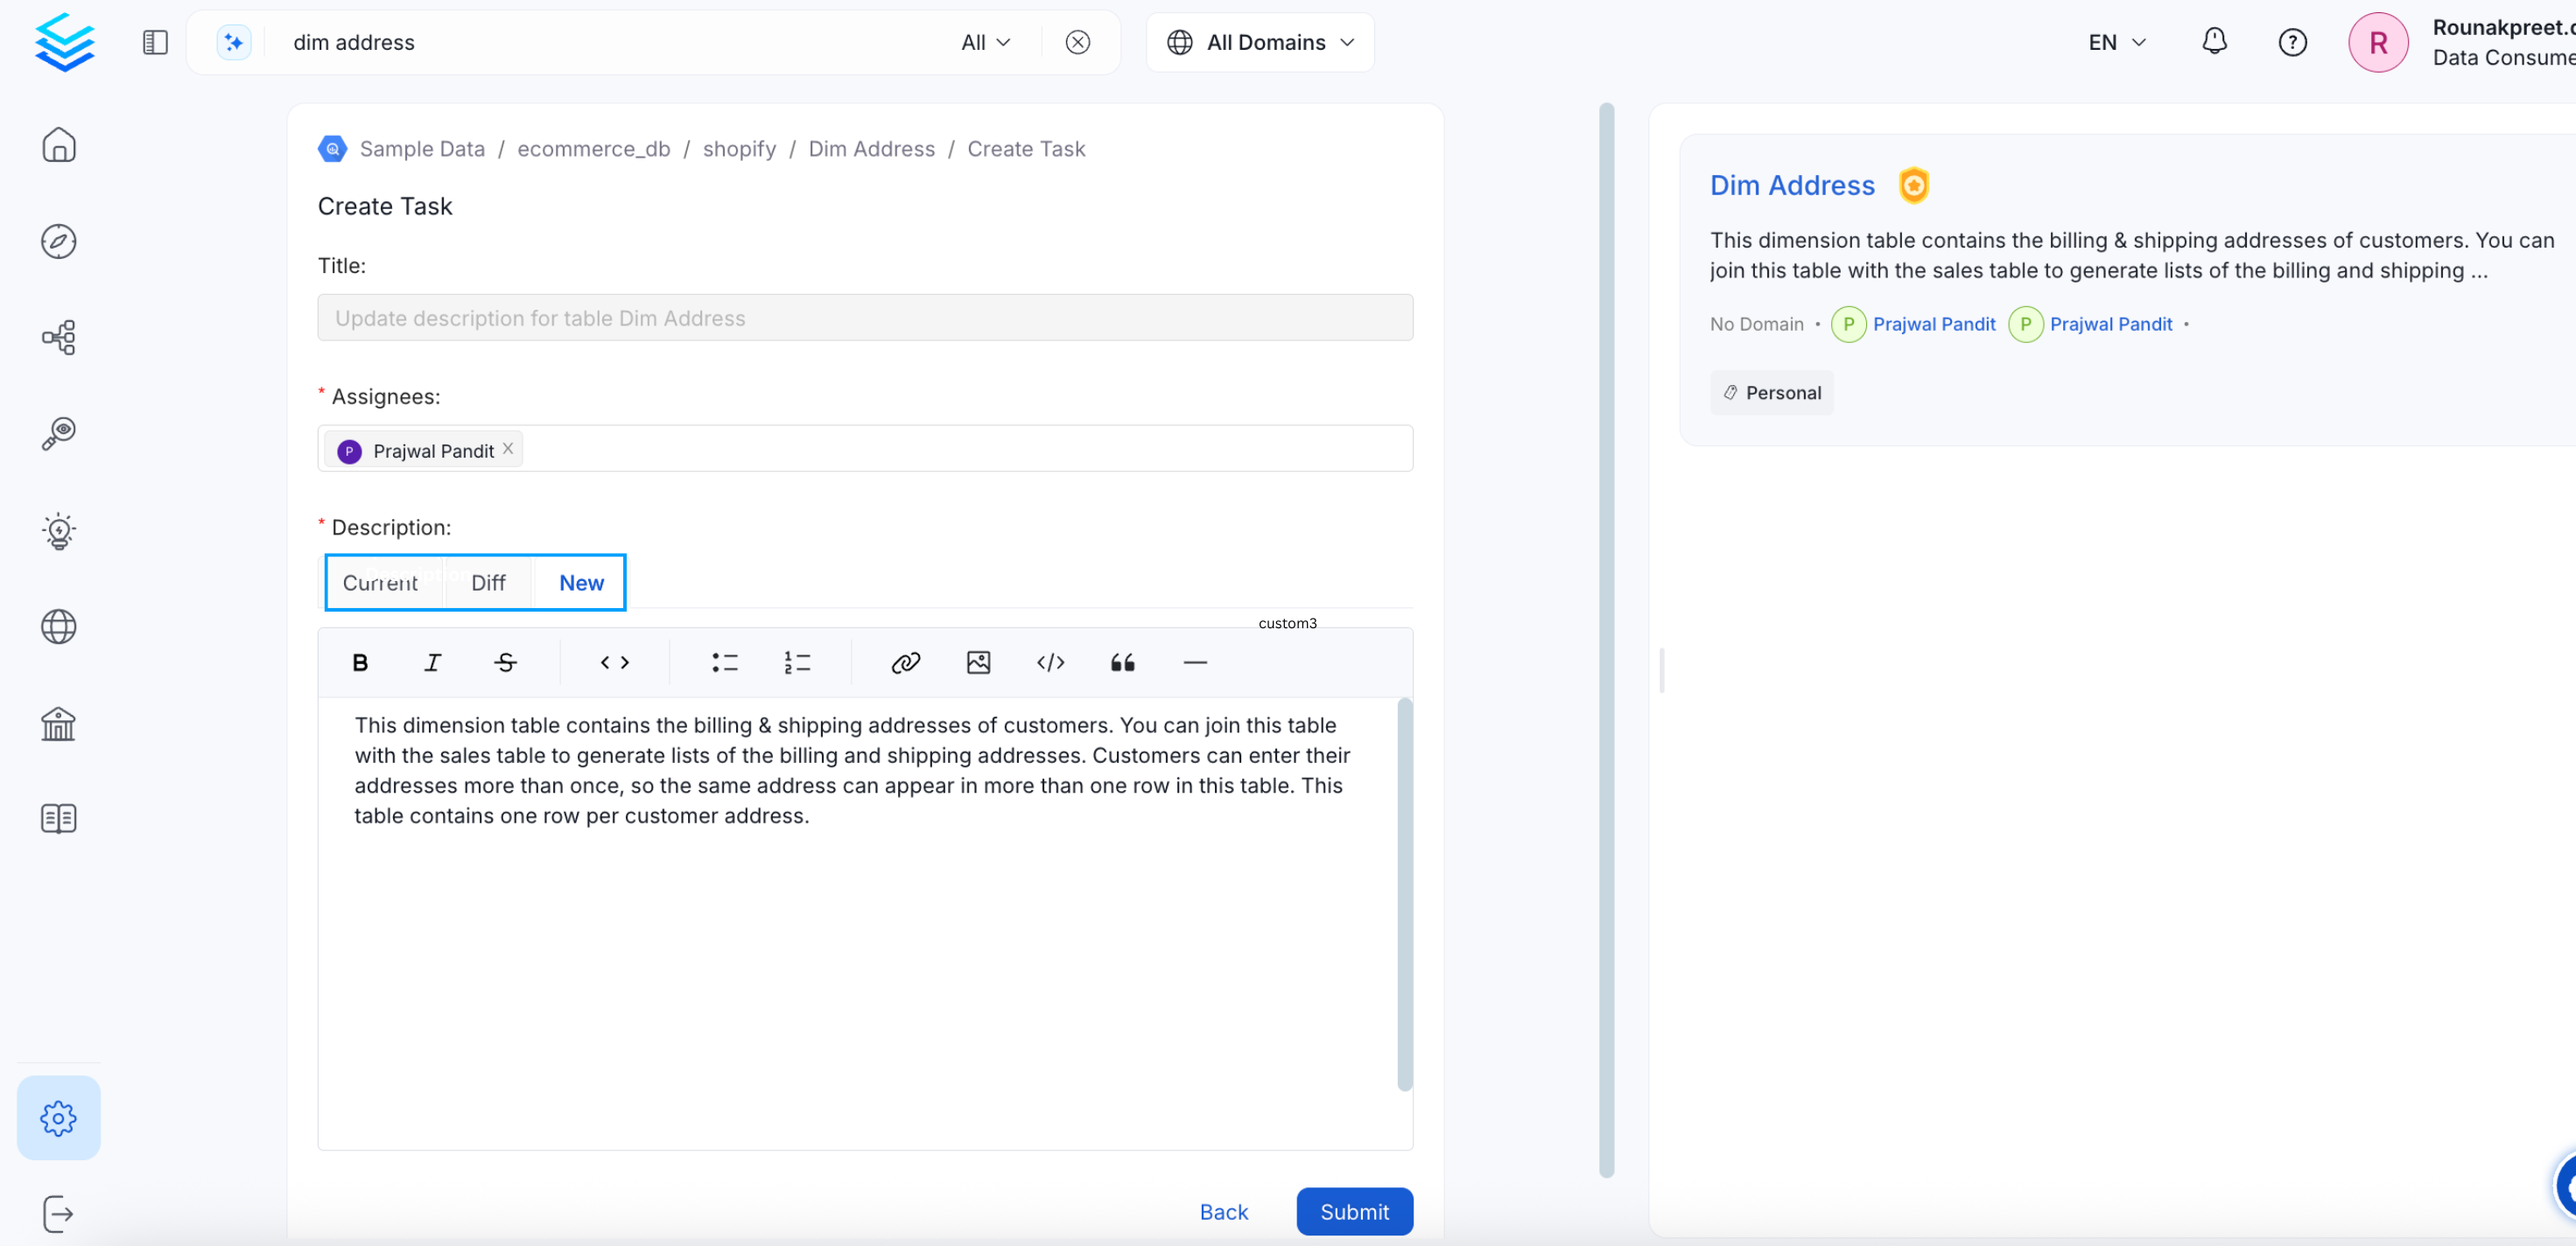This screenshot has width=2576, height=1246.
Task: Open the EN language dropdown
Action: 2114,42
